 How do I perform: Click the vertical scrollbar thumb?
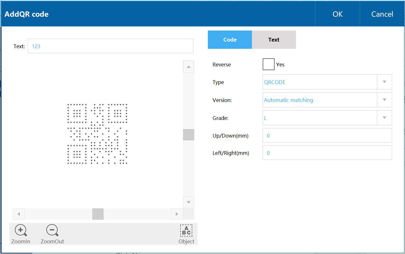189,135
